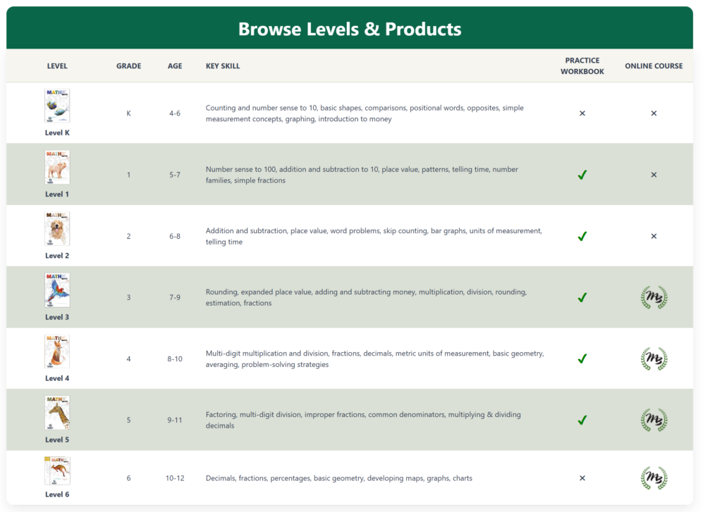Click the grade cell in the Level 6 row
The image size is (722, 512).
[x=128, y=478]
